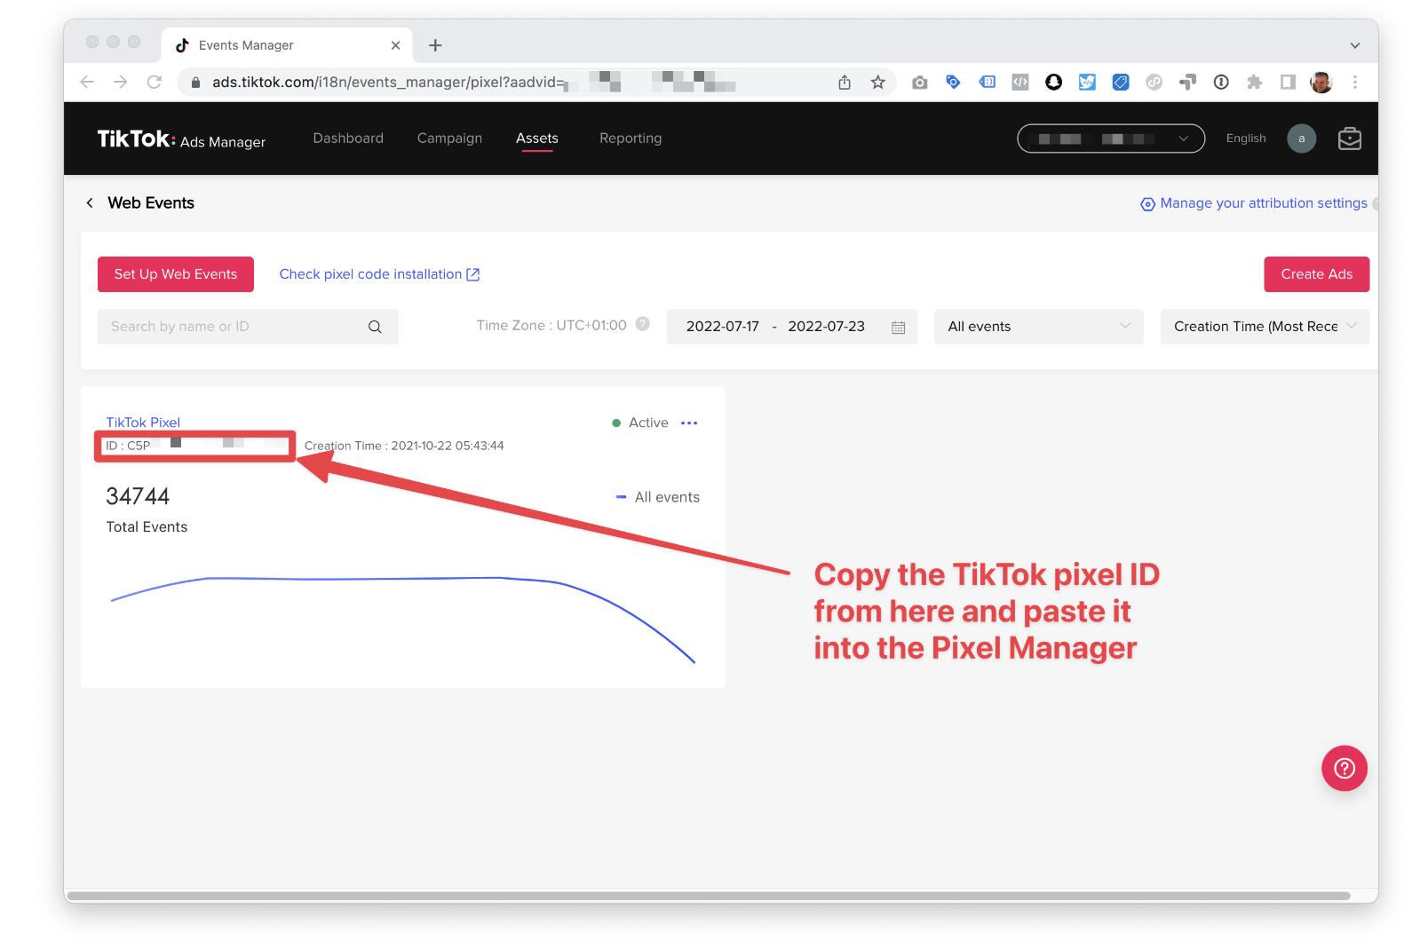Open the pixel three-dot options menu
The height and width of the screenshot is (941, 1412).
pos(689,423)
